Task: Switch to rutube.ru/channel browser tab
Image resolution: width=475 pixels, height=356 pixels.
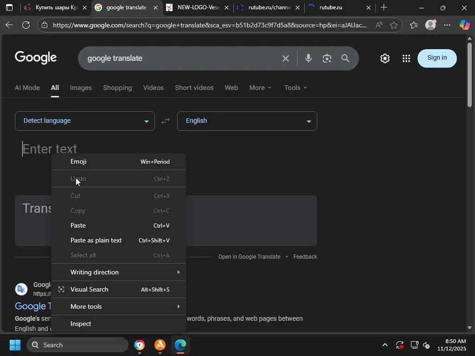Action: [268, 7]
